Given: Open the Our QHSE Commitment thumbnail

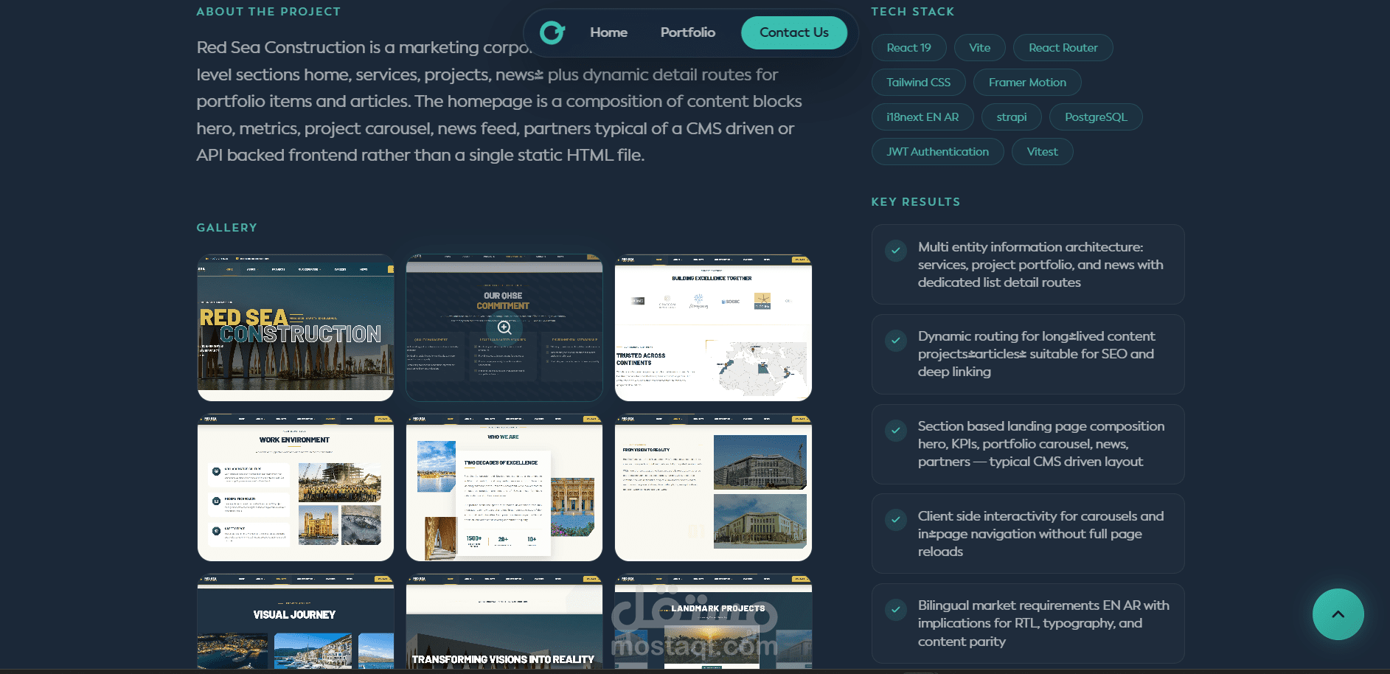Looking at the screenshot, I should tap(504, 327).
